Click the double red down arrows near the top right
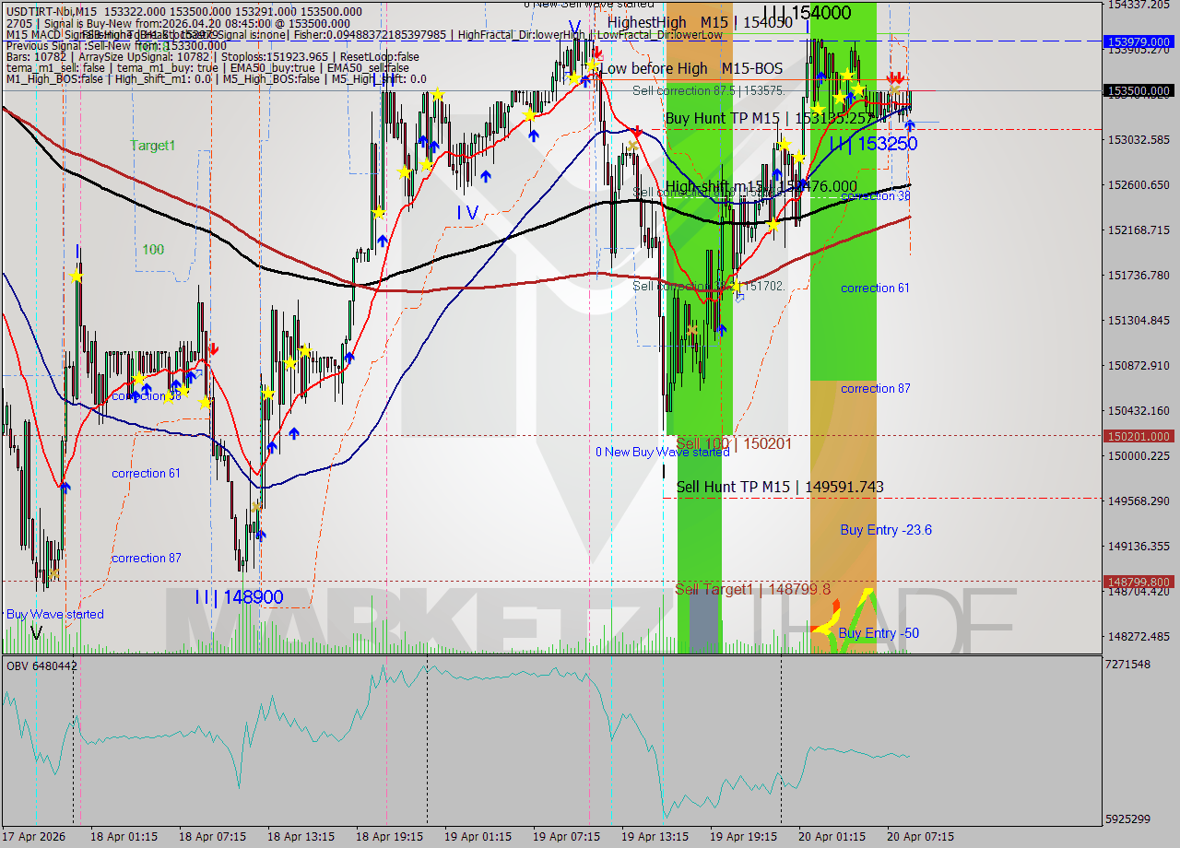 pos(893,77)
